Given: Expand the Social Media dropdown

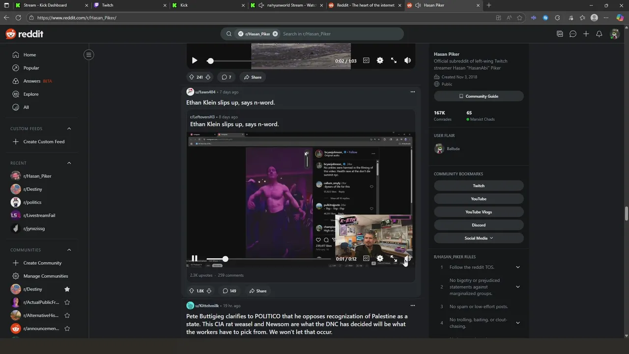Looking at the screenshot, I should (x=479, y=238).
